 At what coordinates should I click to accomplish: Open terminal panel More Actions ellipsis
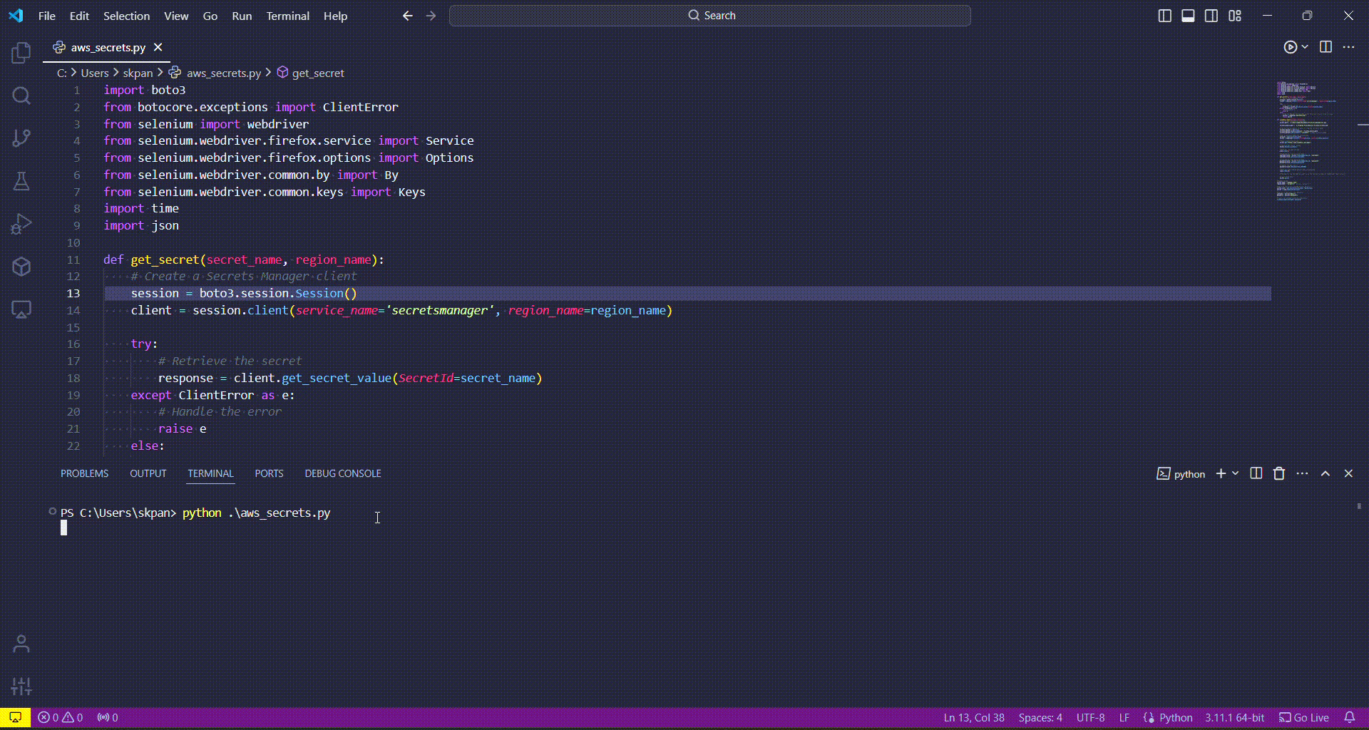coord(1302,473)
